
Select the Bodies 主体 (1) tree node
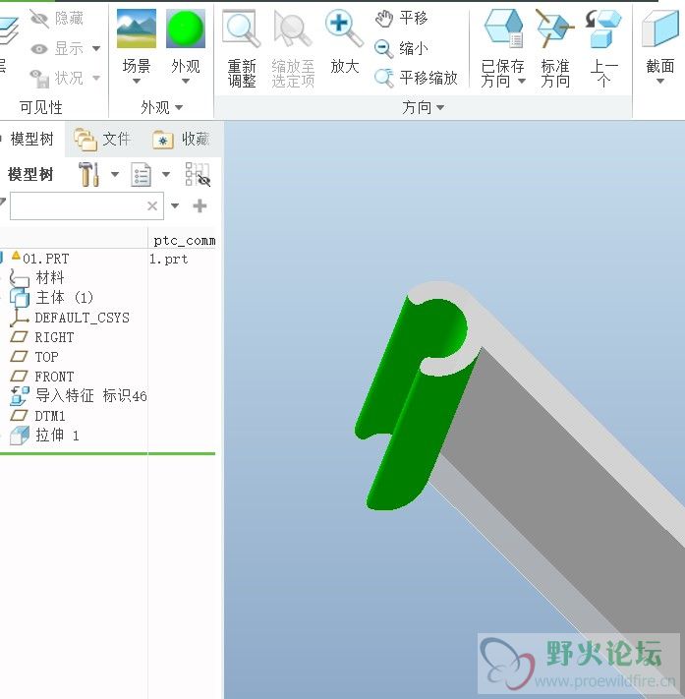(x=64, y=297)
